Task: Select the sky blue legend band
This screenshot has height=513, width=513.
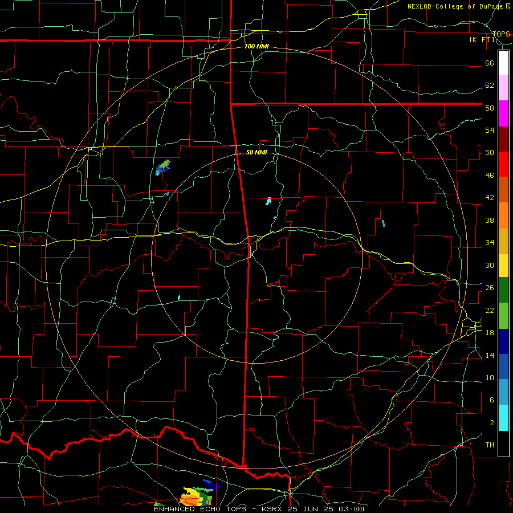Action: [503, 392]
